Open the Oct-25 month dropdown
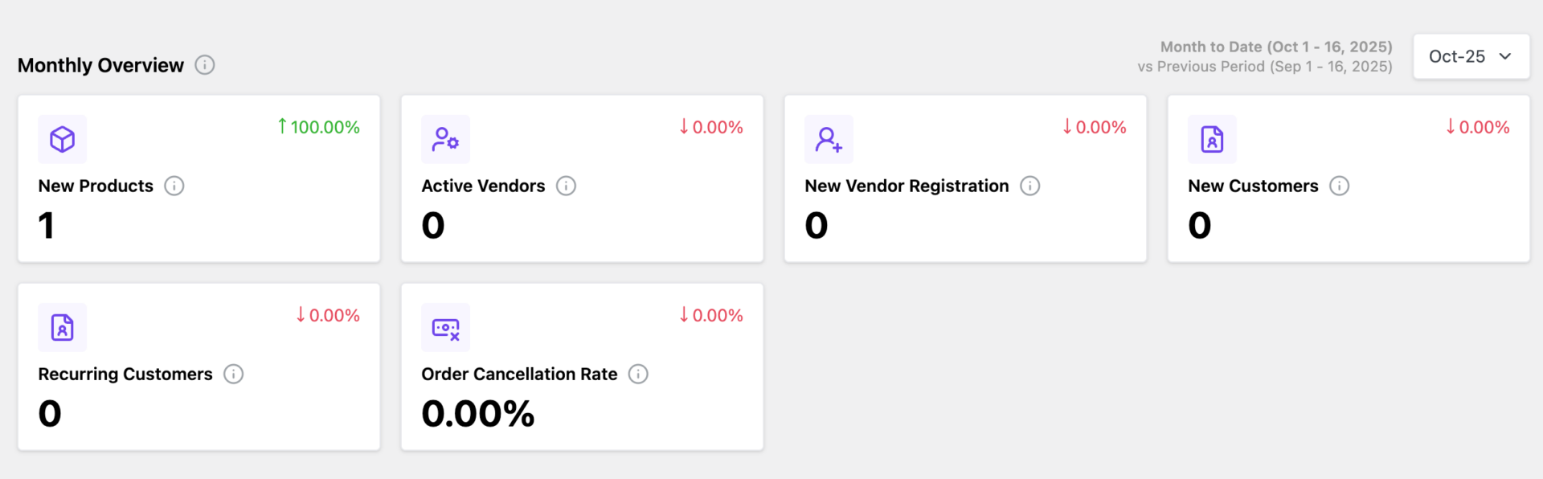This screenshot has height=479, width=1543. [x=1471, y=56]
